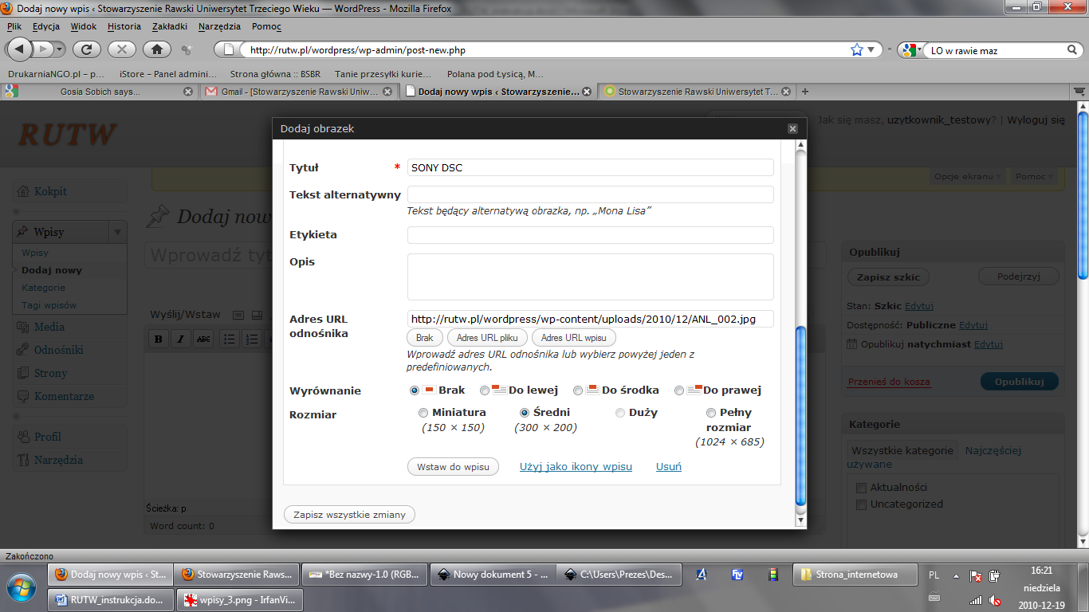Toggle strikethrough ABC in the editor

point(203,339)
